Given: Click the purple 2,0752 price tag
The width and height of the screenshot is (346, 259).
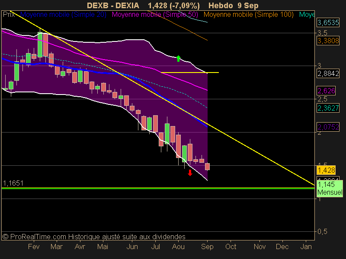Looking at the screenshot, I should click(328, 127).
